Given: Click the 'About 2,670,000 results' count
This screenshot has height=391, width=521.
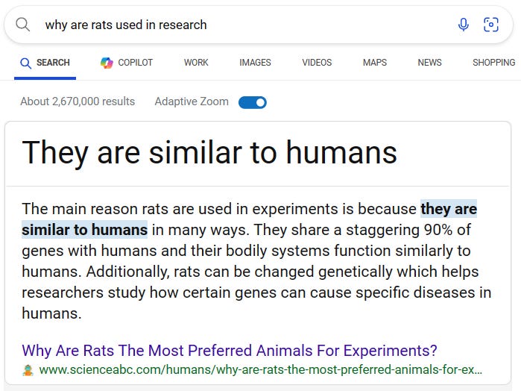Looking at the screenshot, I should point(78,101).
